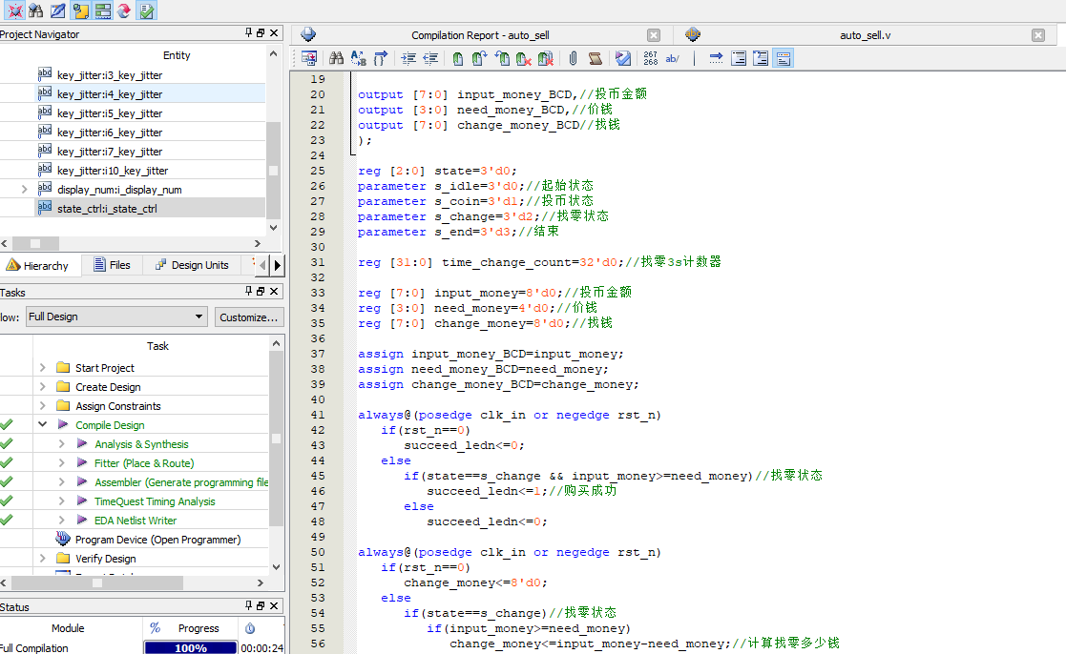Image resolution: width=1066 pixels, height=654 pixels.
Task: Click the Tasks panel horizontal scrollbar thumb
Action: click(97, 582)
